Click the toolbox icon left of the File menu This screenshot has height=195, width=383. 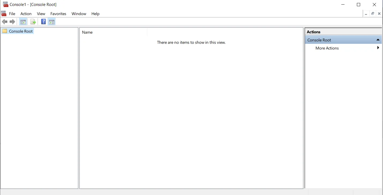pyautogui.click(x=4, y=14)
